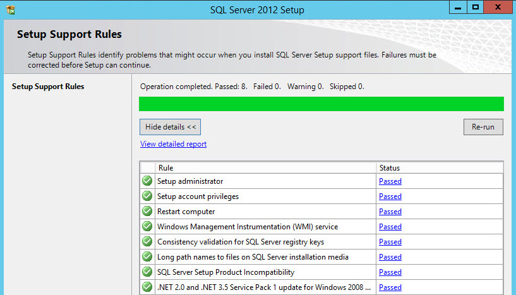
Task: Click green check icon beside Restart computer
Action: point(147,212)
